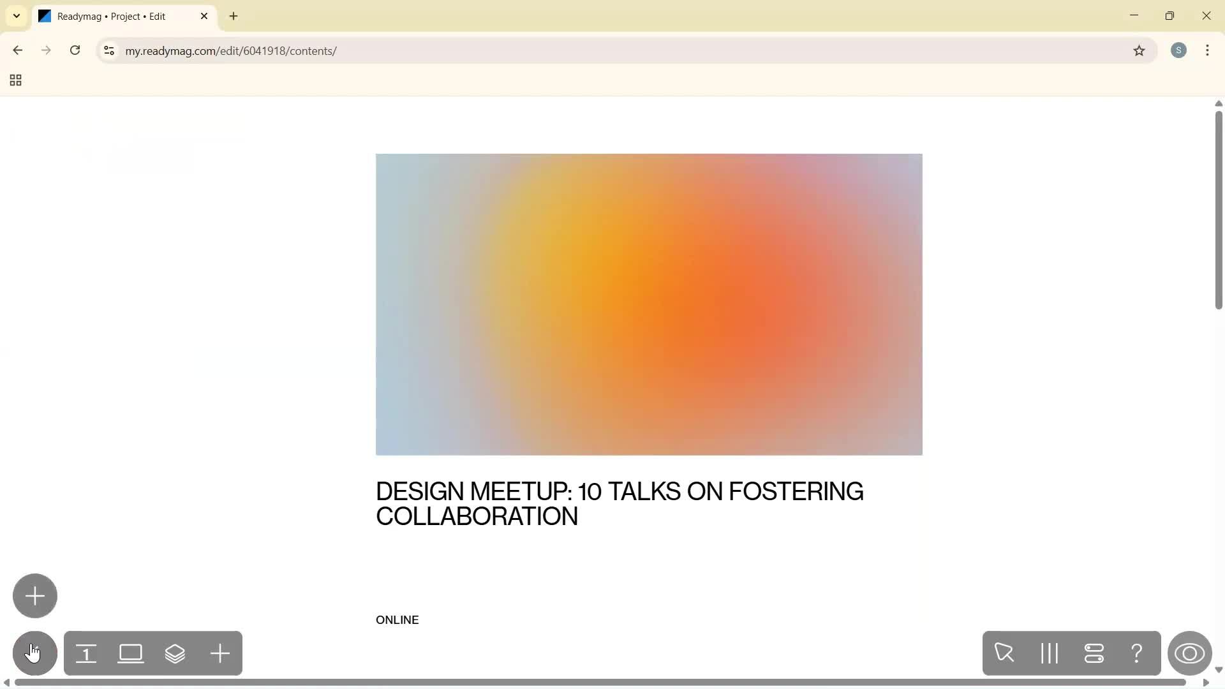Open the tab groups grid icon
Screen dimensions: 1225x689
coord(15,80)
